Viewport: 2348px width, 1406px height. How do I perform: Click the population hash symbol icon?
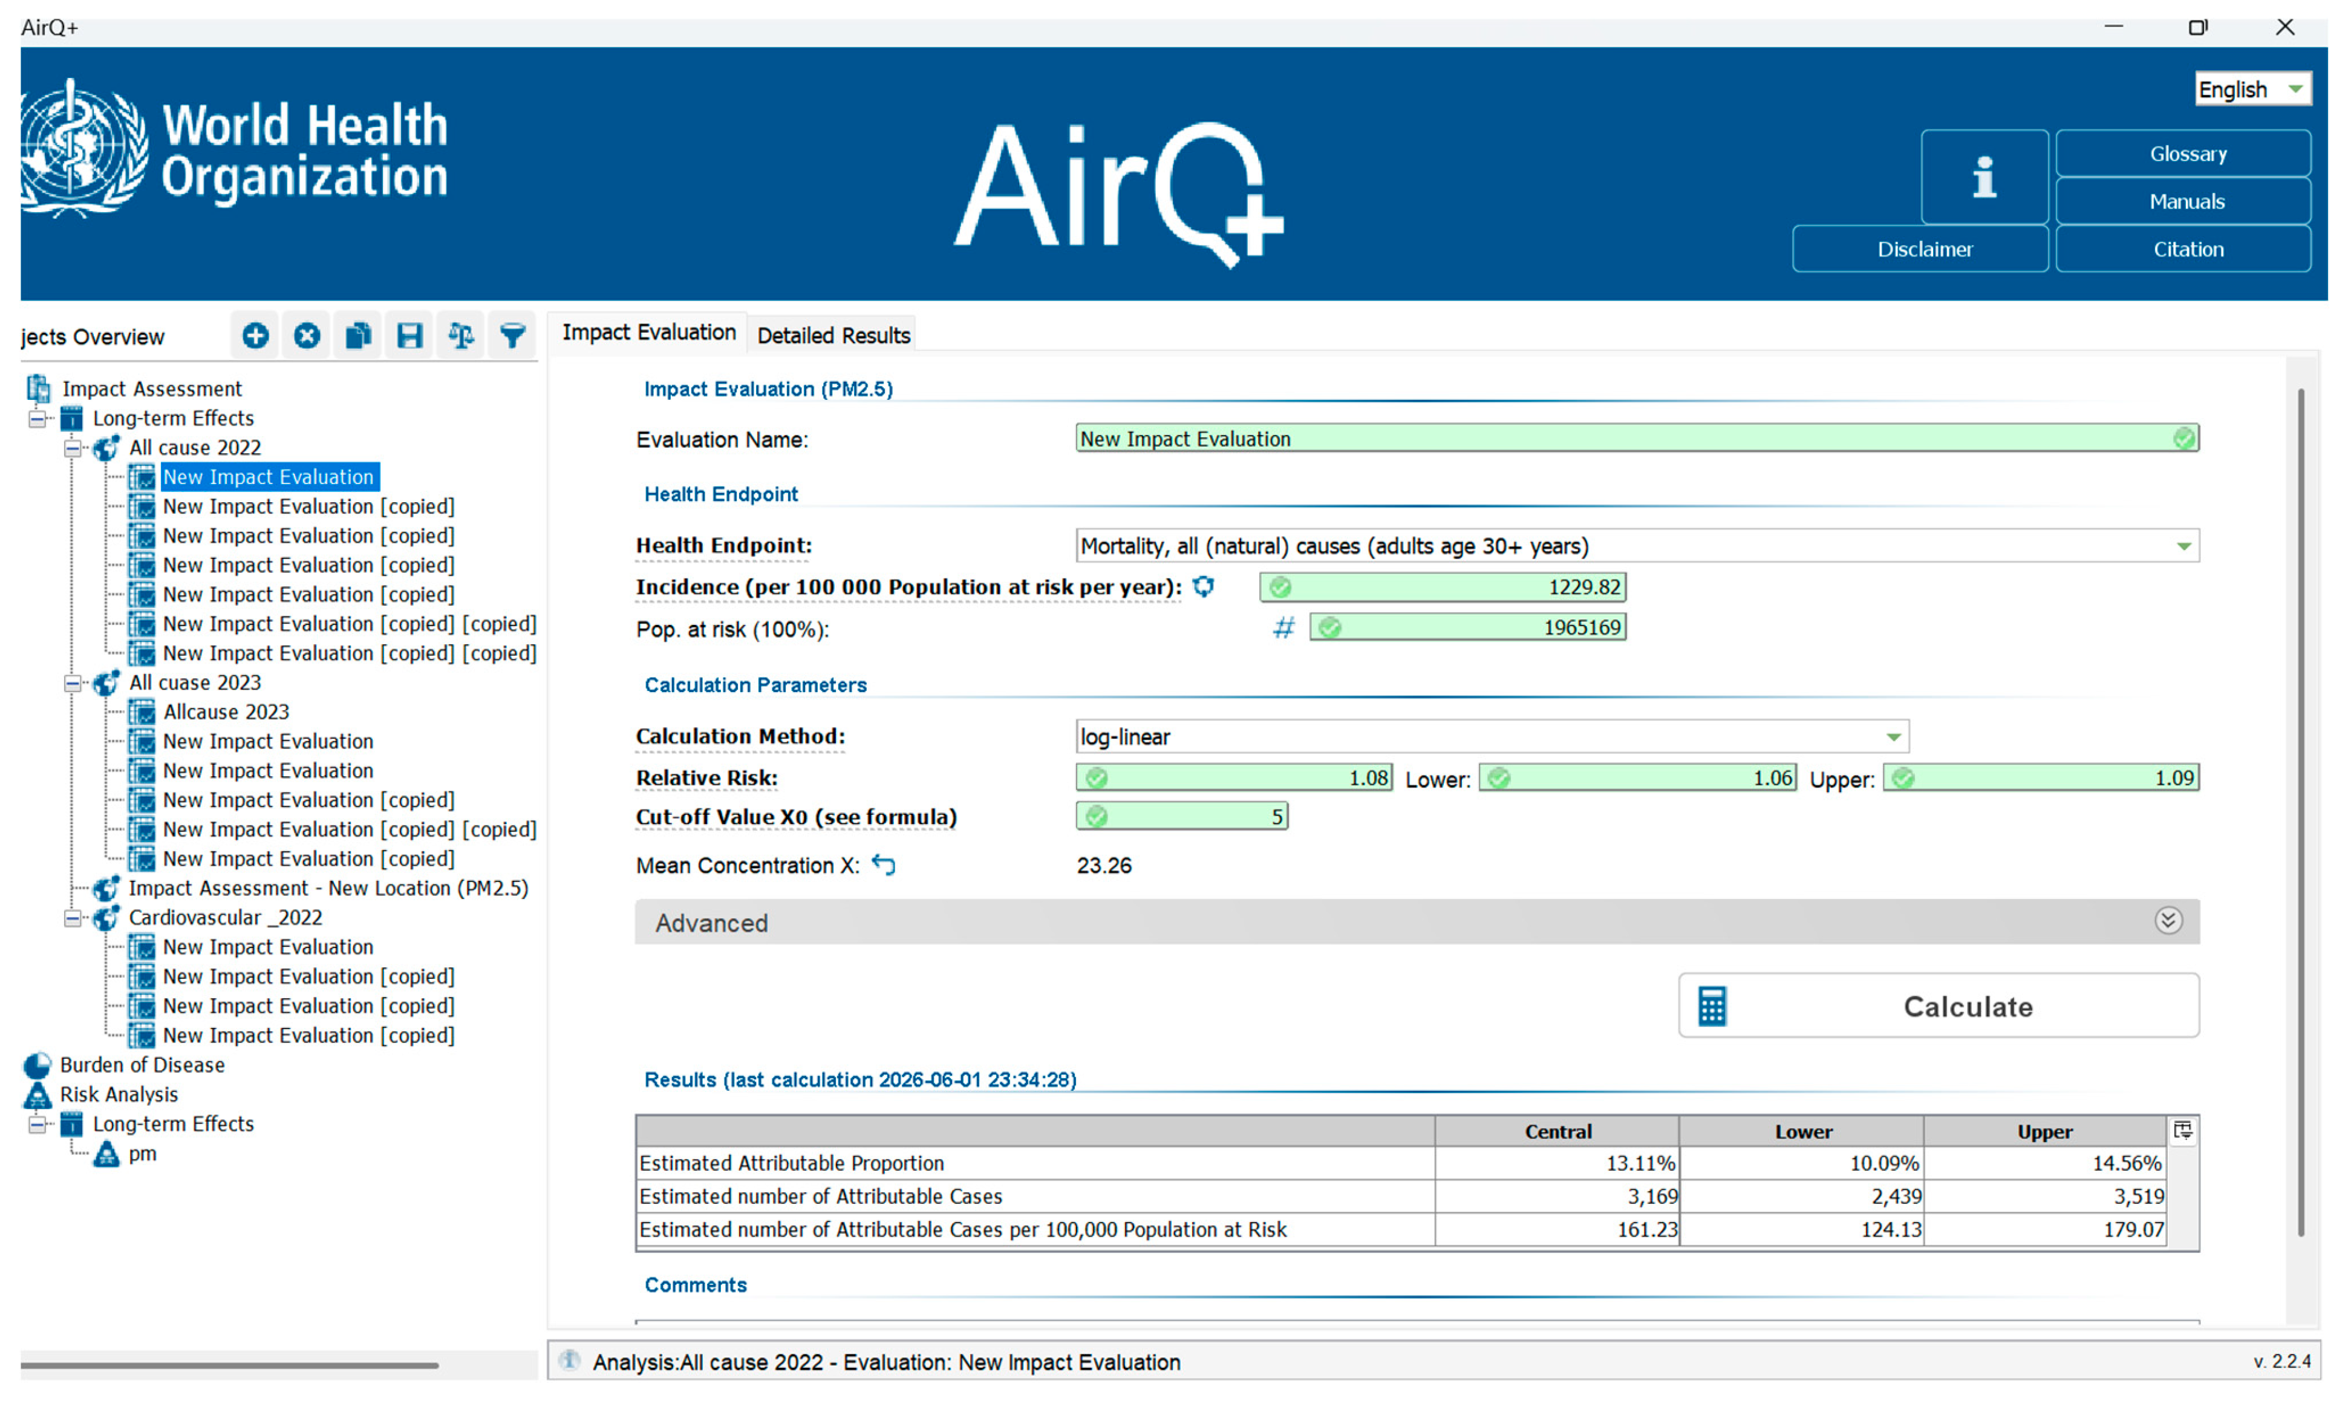tap(1283, 627)
